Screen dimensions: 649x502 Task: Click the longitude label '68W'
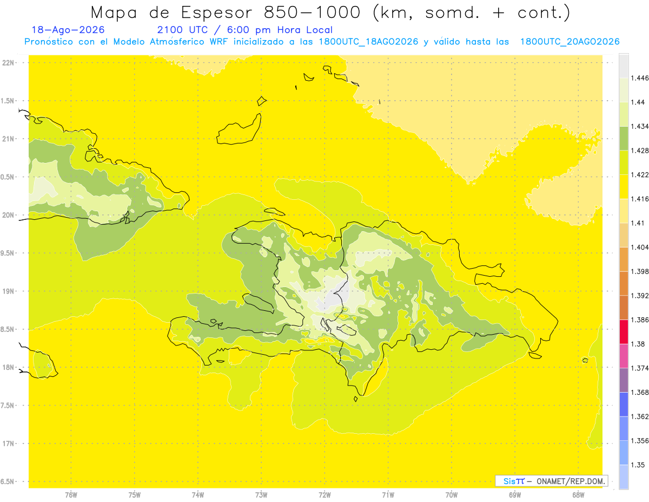[x=578, y=495]
